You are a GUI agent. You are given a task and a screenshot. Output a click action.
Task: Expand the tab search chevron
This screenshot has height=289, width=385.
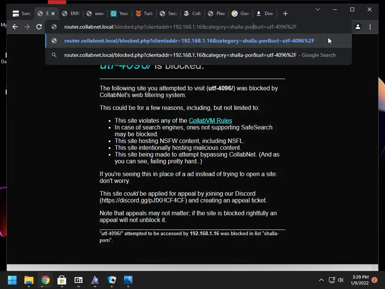[x=317, y=9]
